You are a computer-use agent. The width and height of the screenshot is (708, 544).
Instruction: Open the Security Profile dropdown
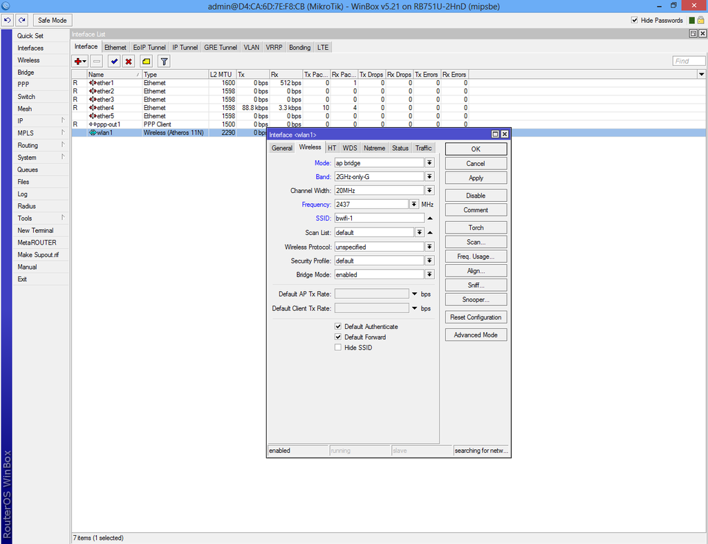pyautogui.click(x=429, y=260)
